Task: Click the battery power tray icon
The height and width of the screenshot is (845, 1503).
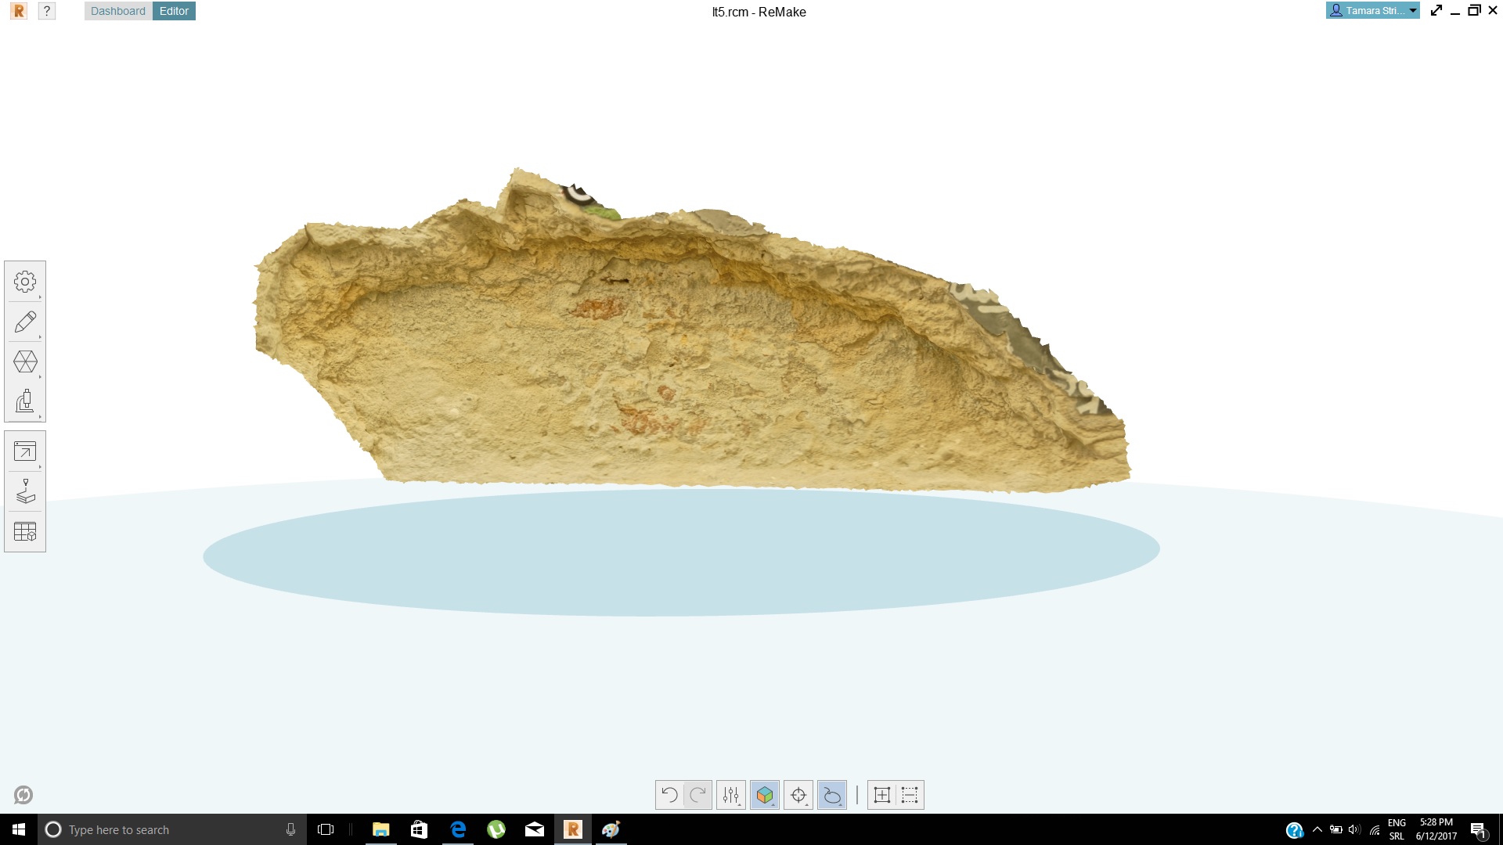Action: coord(1336,829)
